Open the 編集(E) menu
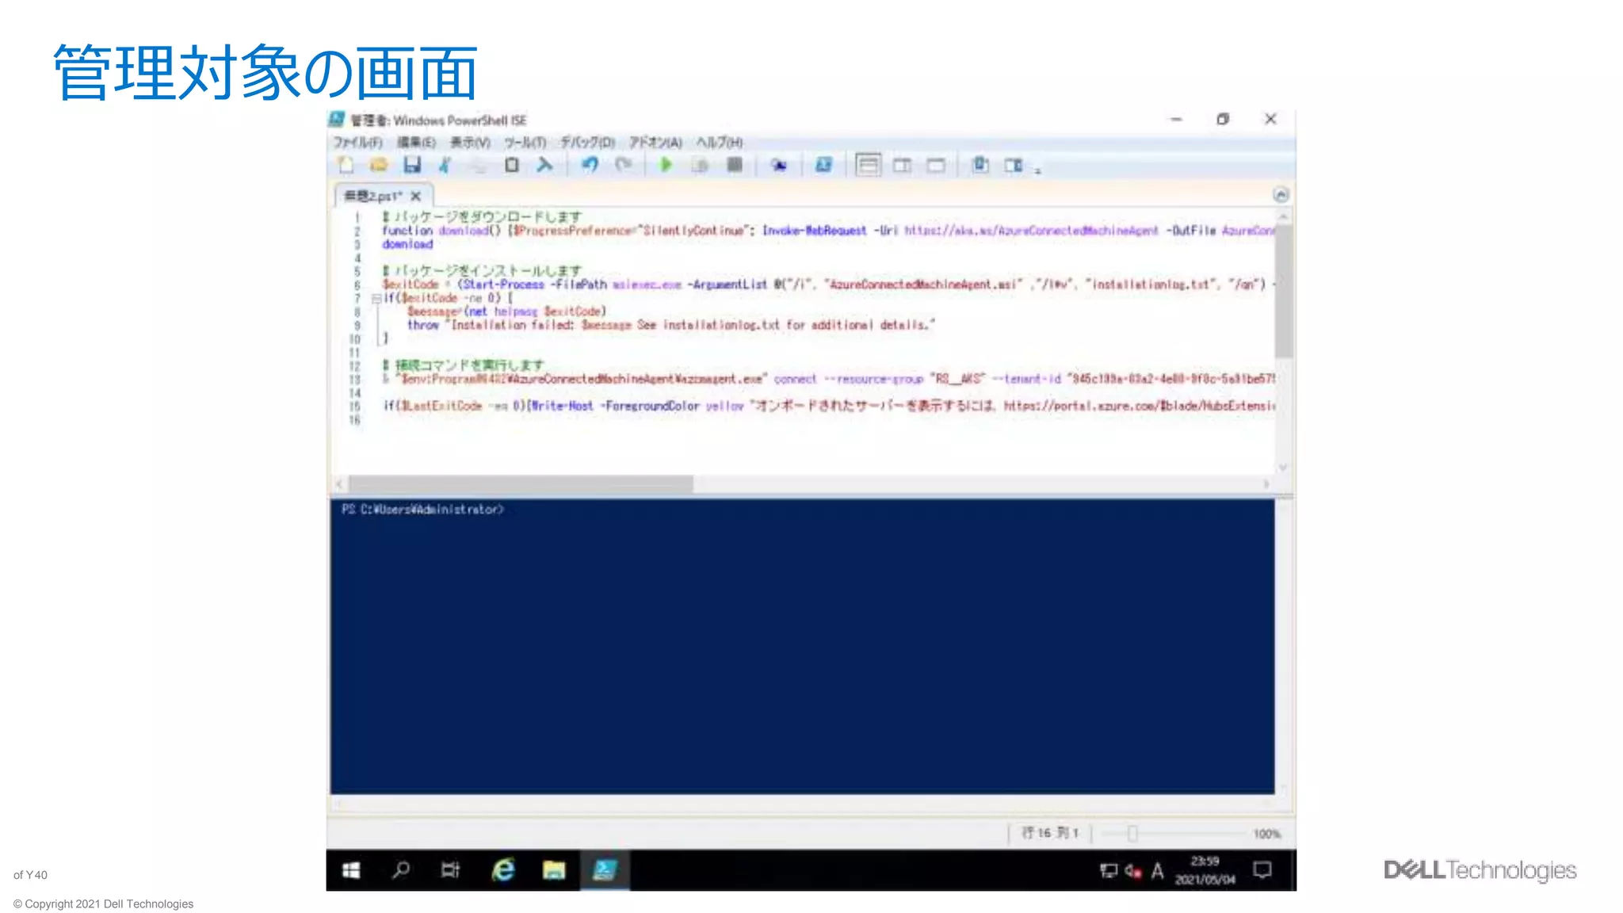1623x913 pixels. click(x=416, y=143)
